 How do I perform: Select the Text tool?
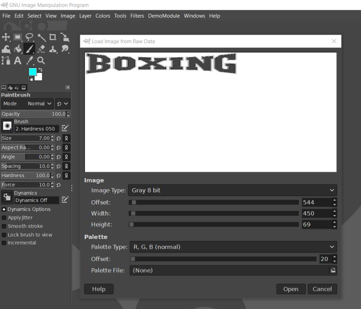pyautogui.click(x=18, y=61)
